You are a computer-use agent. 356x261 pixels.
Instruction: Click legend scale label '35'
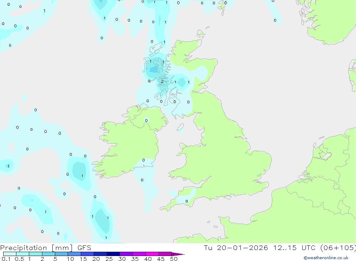pyautogui.click(x=135, y=259)
